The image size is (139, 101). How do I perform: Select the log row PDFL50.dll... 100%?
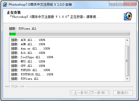coord(31,70)
